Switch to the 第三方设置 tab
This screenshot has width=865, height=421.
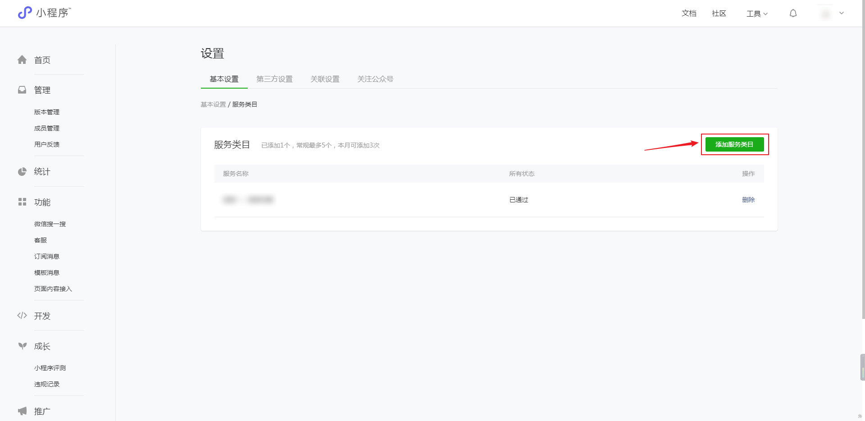pos(274,79)
